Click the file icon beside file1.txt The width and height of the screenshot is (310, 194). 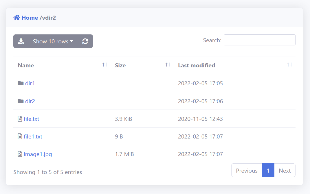(19, 136)
